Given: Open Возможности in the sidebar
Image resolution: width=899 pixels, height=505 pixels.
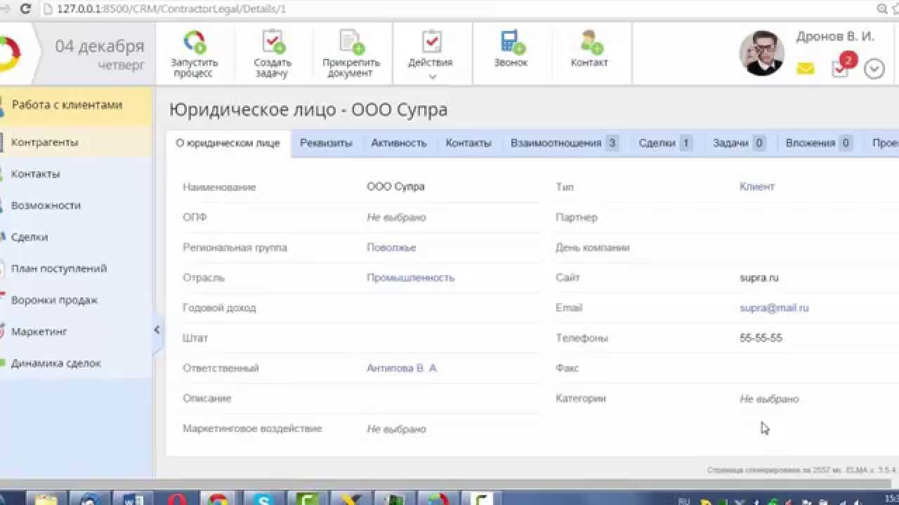Looking at the screenshot, I should [46, 206].
